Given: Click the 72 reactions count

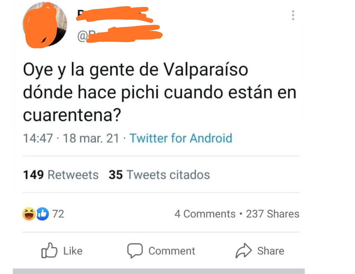Looking at the screenshot, I should [x=58, y=214].
